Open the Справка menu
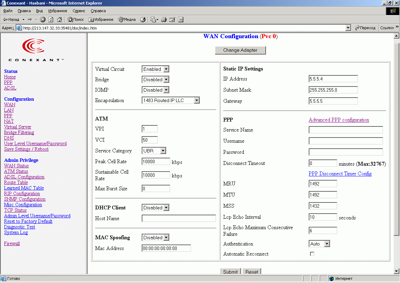The width and height of the screenshot is (400, 283). [98, 11]
